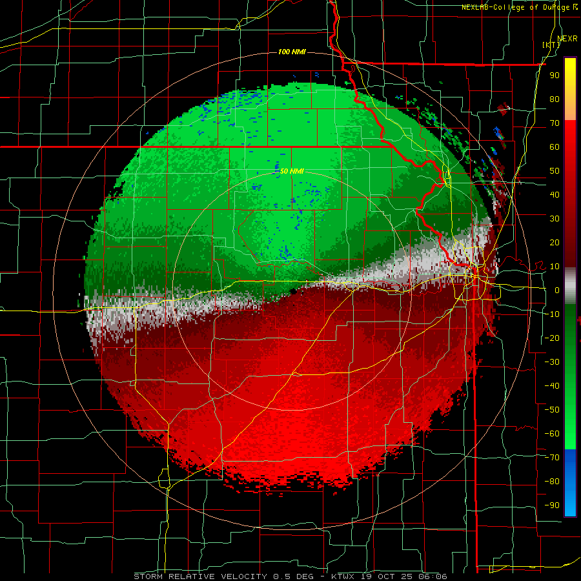
Task: Click the 50 value on velocity scale
Action: pos(555,171)
